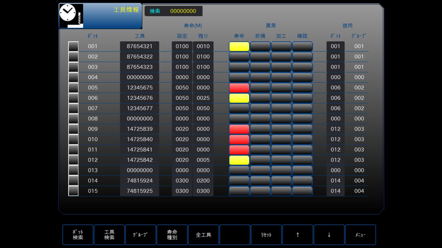Click the breakage indicator for pot 003
The height and width of the screenshot is (248, 442).
coord(260,67)
